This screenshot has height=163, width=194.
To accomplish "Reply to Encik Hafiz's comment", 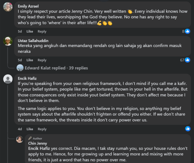I will 42,129.
